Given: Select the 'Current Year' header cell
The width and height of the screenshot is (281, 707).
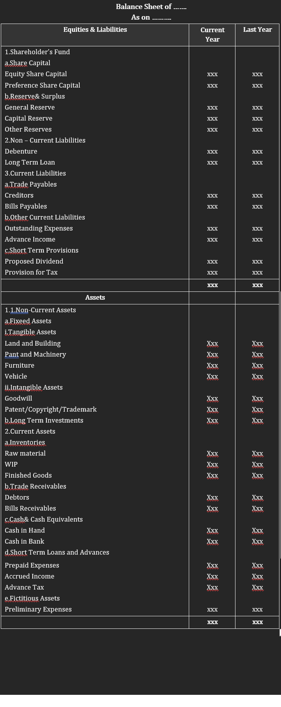Looking at the screenshot, I should click(x=212, y=35).
